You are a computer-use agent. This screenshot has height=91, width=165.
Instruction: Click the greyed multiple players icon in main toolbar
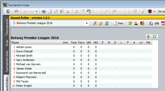coord(62,11)
